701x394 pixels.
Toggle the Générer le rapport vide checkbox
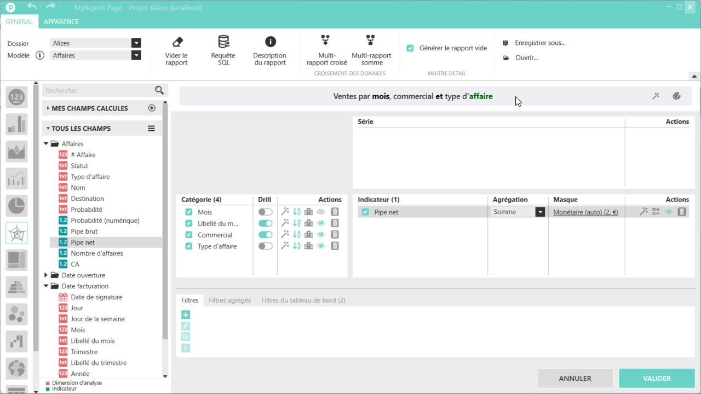[x=410, y=48]
